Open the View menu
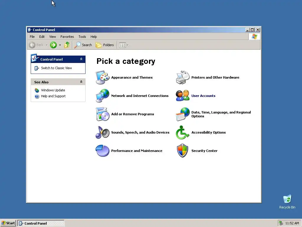The image size is (302, 227). coord(52,37)
